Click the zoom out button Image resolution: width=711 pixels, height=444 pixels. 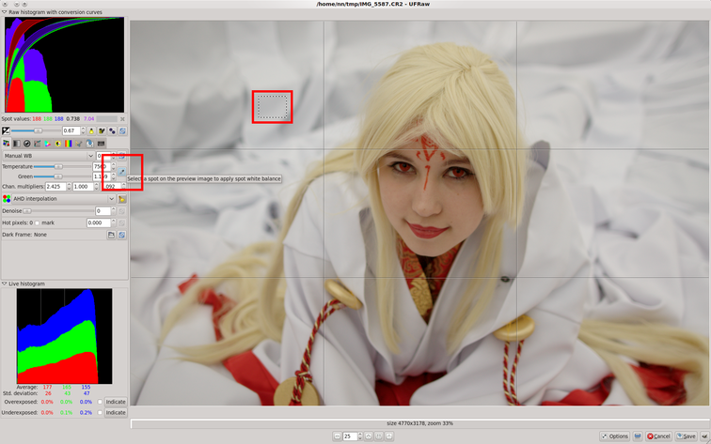(338, 436)
